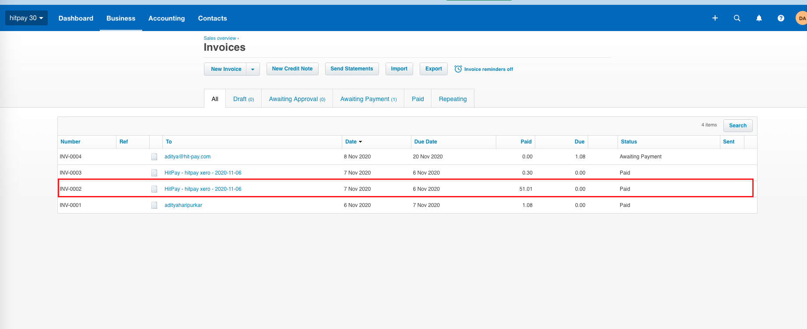807x329 pixels.
Task: Switch to the Awaiting Payment tab
Action: click(x=368, y=99)
